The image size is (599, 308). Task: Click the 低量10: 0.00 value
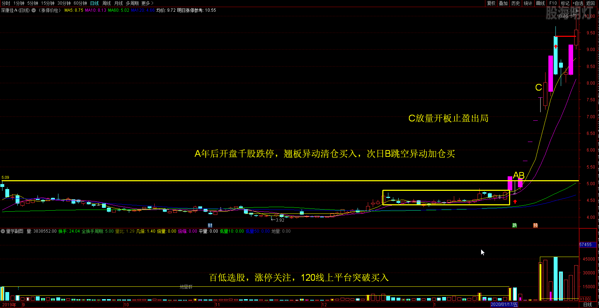(232, 231)
